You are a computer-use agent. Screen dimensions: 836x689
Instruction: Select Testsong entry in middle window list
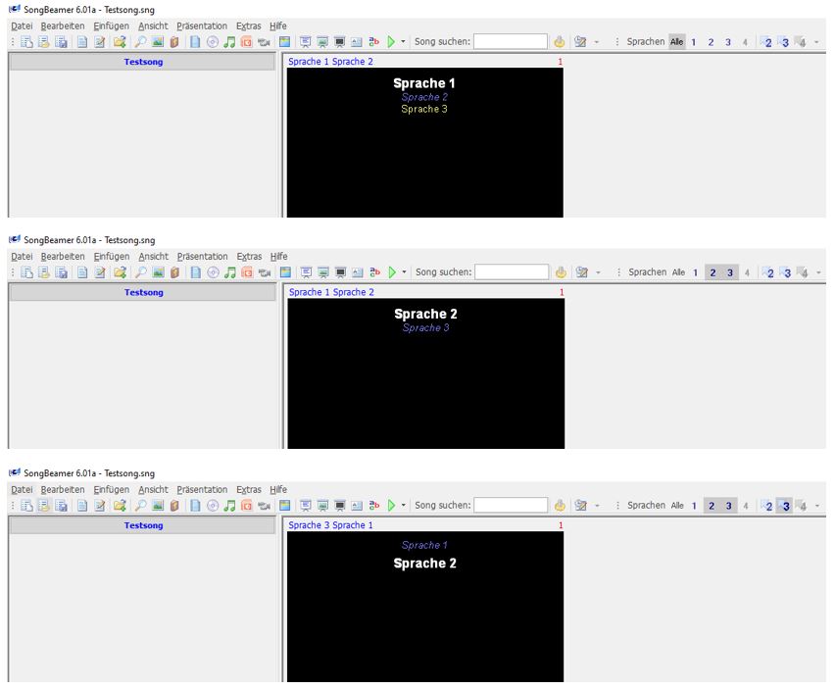pos(143,292)
